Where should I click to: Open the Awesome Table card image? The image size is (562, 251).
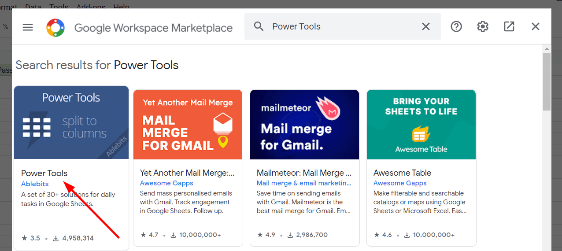(x=421, y=125)
